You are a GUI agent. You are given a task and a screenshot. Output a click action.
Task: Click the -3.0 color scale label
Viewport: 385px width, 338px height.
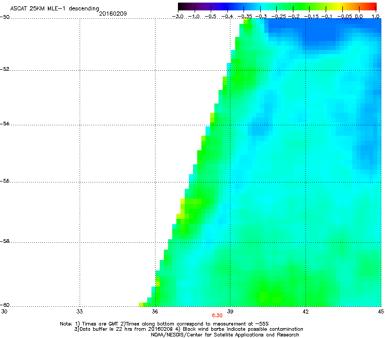177,17
